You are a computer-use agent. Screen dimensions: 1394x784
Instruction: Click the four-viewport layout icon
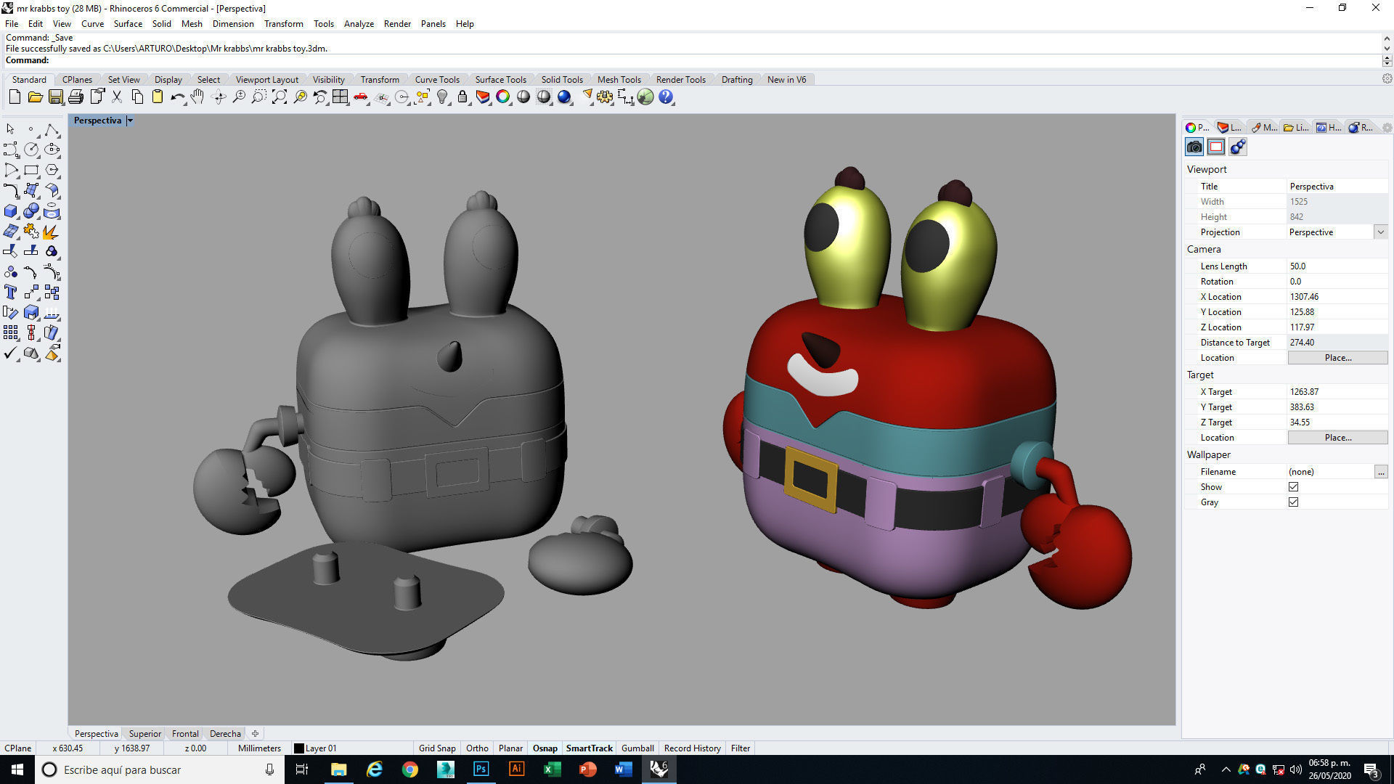tap(340, 97)
